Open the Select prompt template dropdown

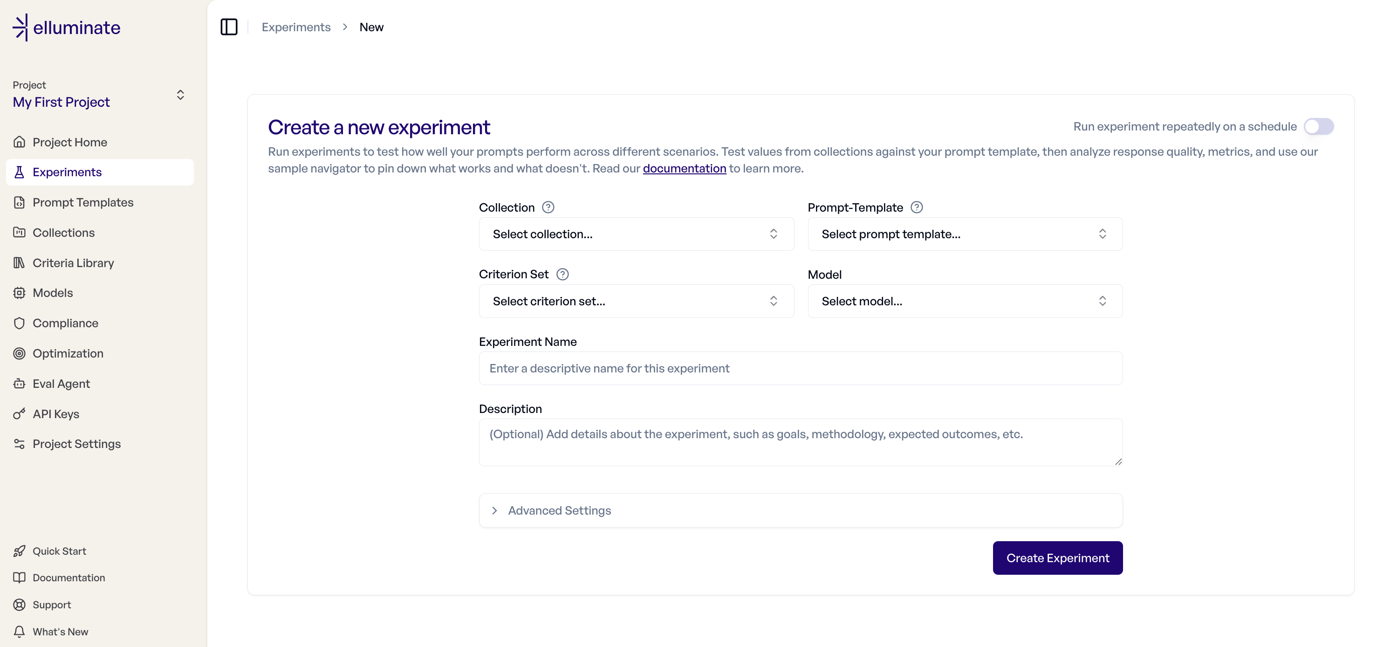(x=965, y=234)
